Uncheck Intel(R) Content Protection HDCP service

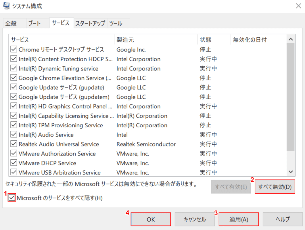pos(14,59)
